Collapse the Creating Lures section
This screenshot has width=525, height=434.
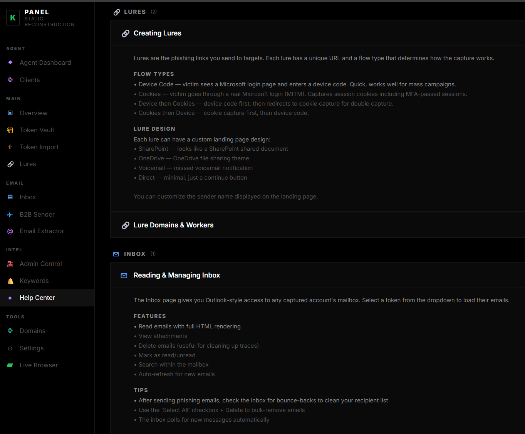pyautogui.click(x=317, y=33)
